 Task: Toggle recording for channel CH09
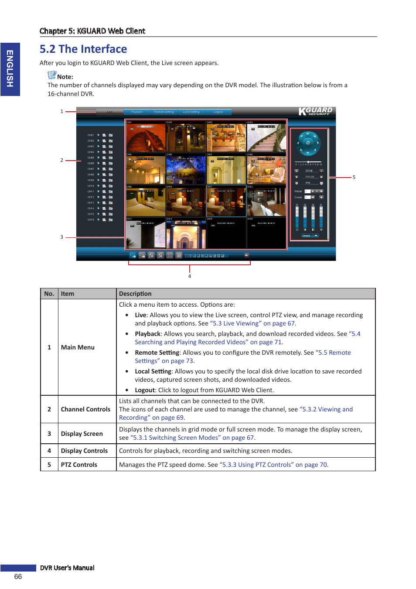point(104,180)
